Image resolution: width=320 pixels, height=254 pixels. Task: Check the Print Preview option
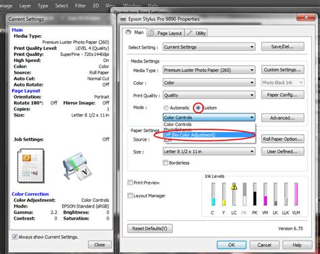pos(130,183)
